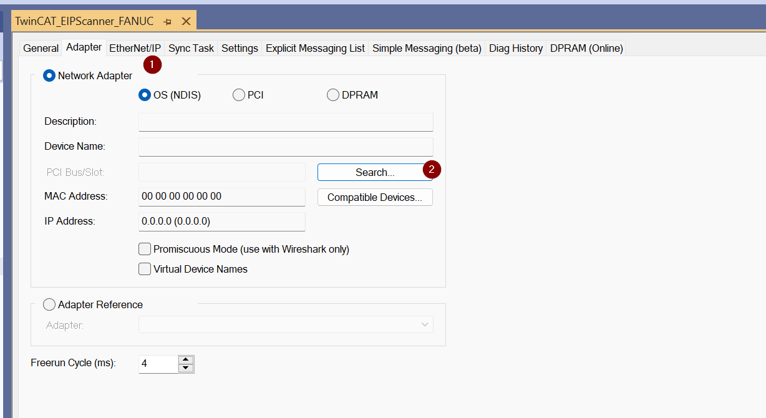Close the TwinCAT_EIPScanner_FANUC document tab
Viewport: 766px width, 418px height.
pyautogui.click(x=186, y=21)
